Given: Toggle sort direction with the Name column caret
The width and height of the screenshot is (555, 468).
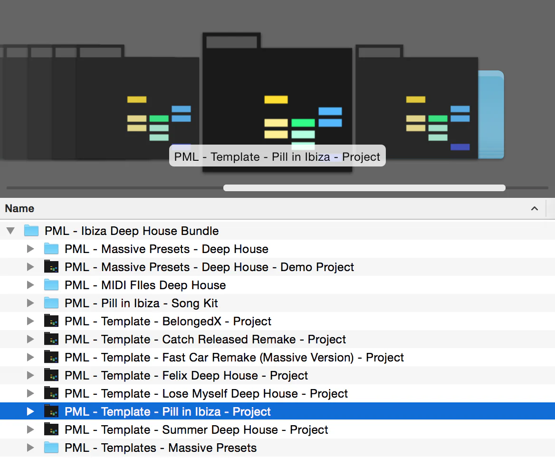Looking at the screenshot, I should tap(535, 208).
